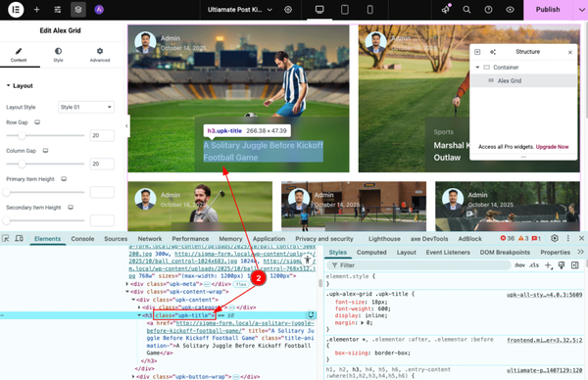The width and height of the screenshot is (588, 380).
Task: Switch to the Style tab
Action: point(58,55)
